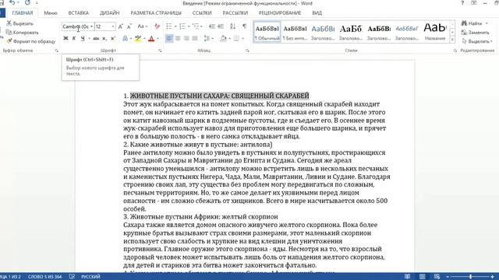Open the font name dropdown
This screenshot has height=280, width=499.
coord(92,26)
